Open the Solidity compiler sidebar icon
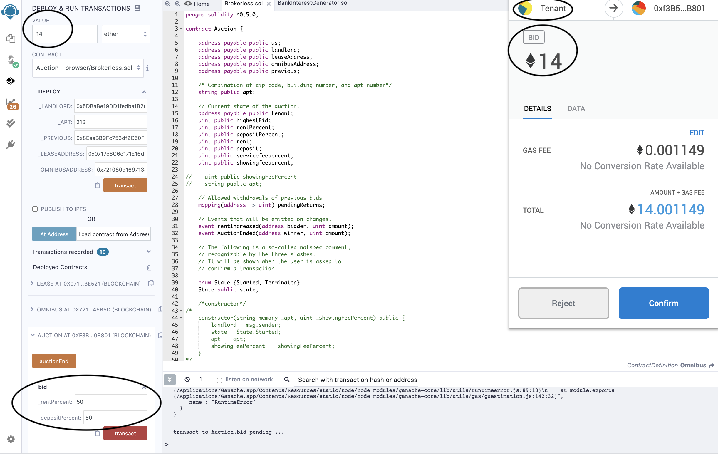The height and width of the screenshot is (456, 718). tap(12, 61)
